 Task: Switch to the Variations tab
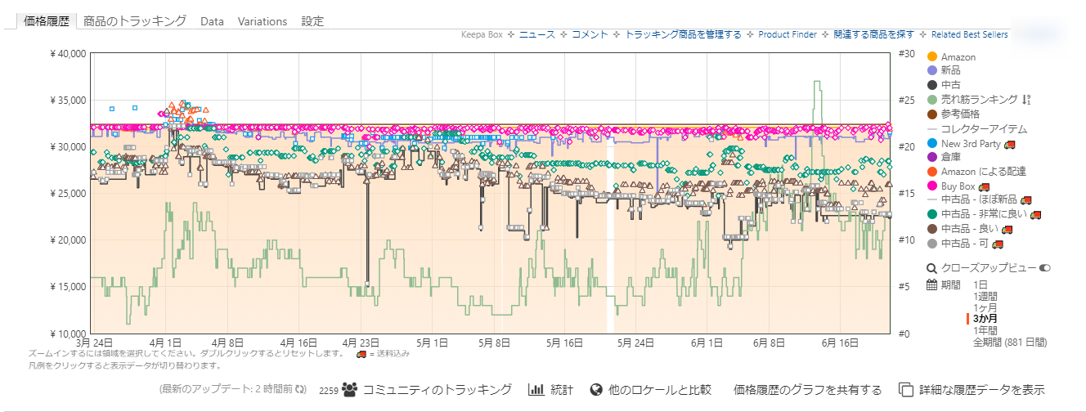coord(262,21)
